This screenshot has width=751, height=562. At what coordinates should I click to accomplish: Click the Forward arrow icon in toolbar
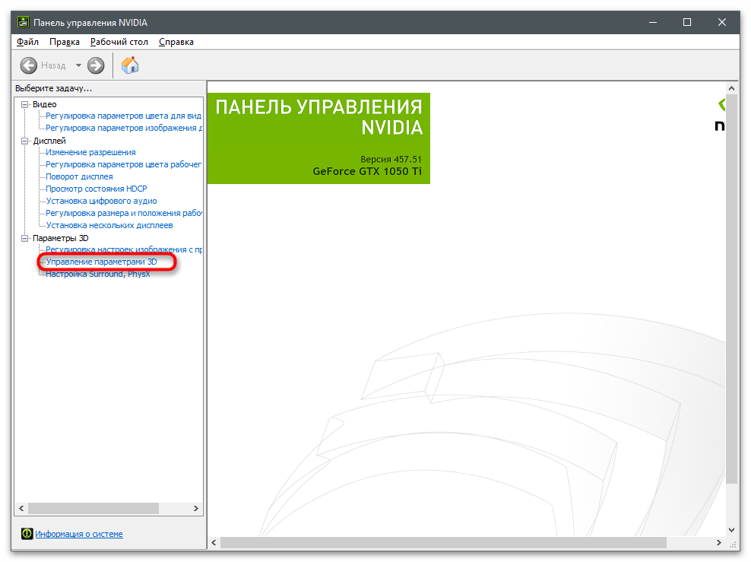pyautogui.click(x=96, y=65)
